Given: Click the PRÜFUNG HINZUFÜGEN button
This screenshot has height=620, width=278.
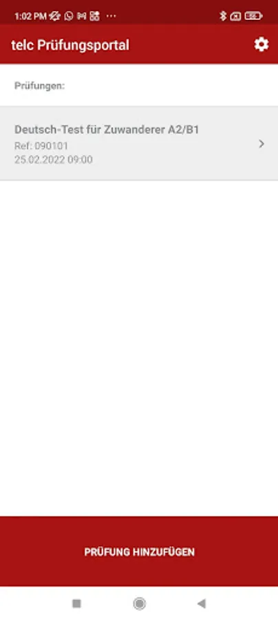Looking at the screenshot, I should point(139,551).
